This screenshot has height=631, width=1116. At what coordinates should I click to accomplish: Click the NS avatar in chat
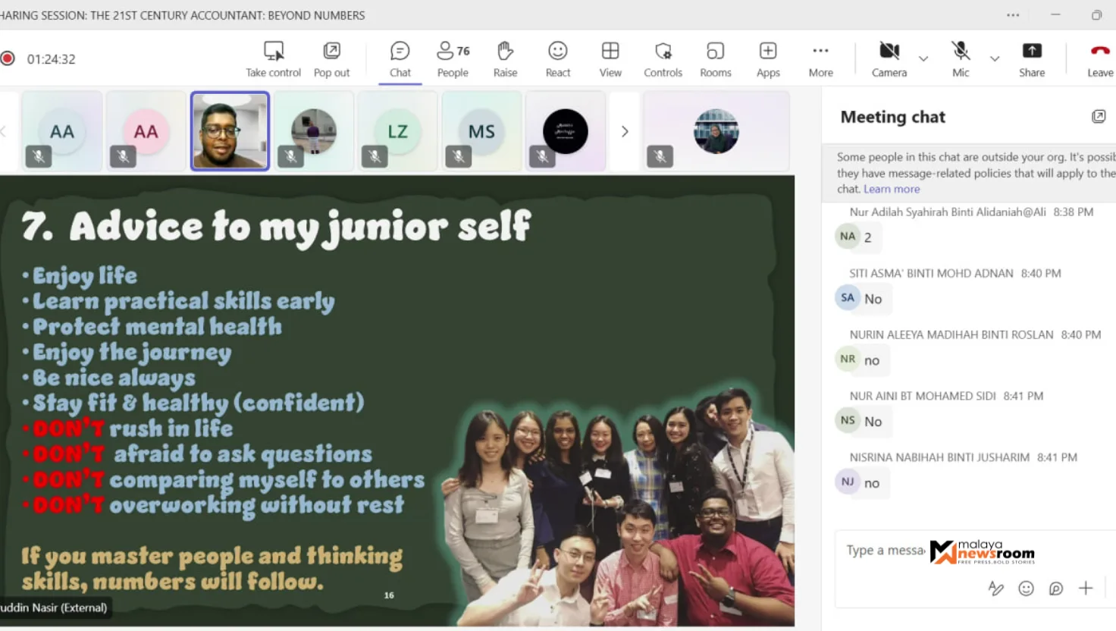click(848, 420)
